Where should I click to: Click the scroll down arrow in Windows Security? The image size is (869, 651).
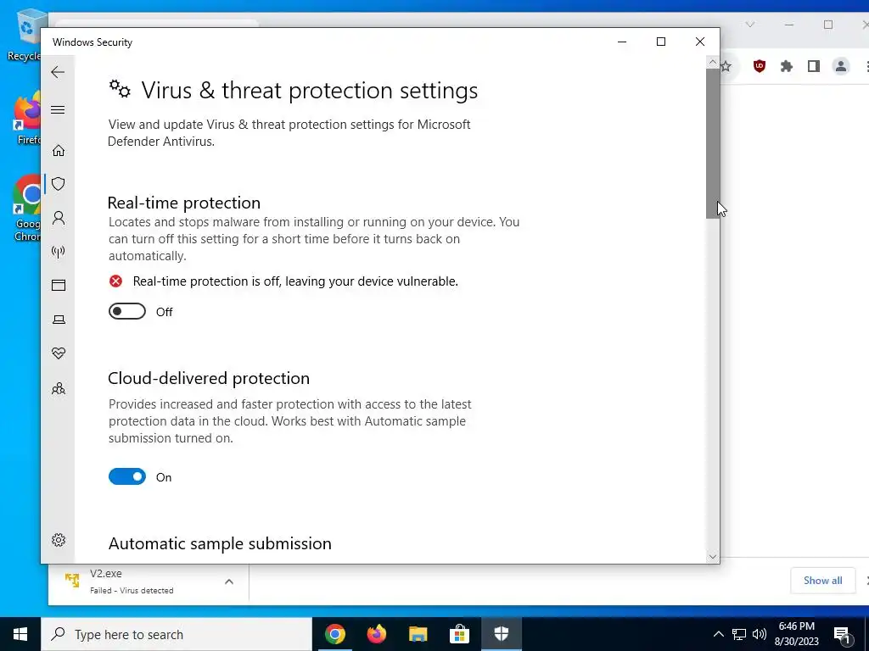[712, 556]
